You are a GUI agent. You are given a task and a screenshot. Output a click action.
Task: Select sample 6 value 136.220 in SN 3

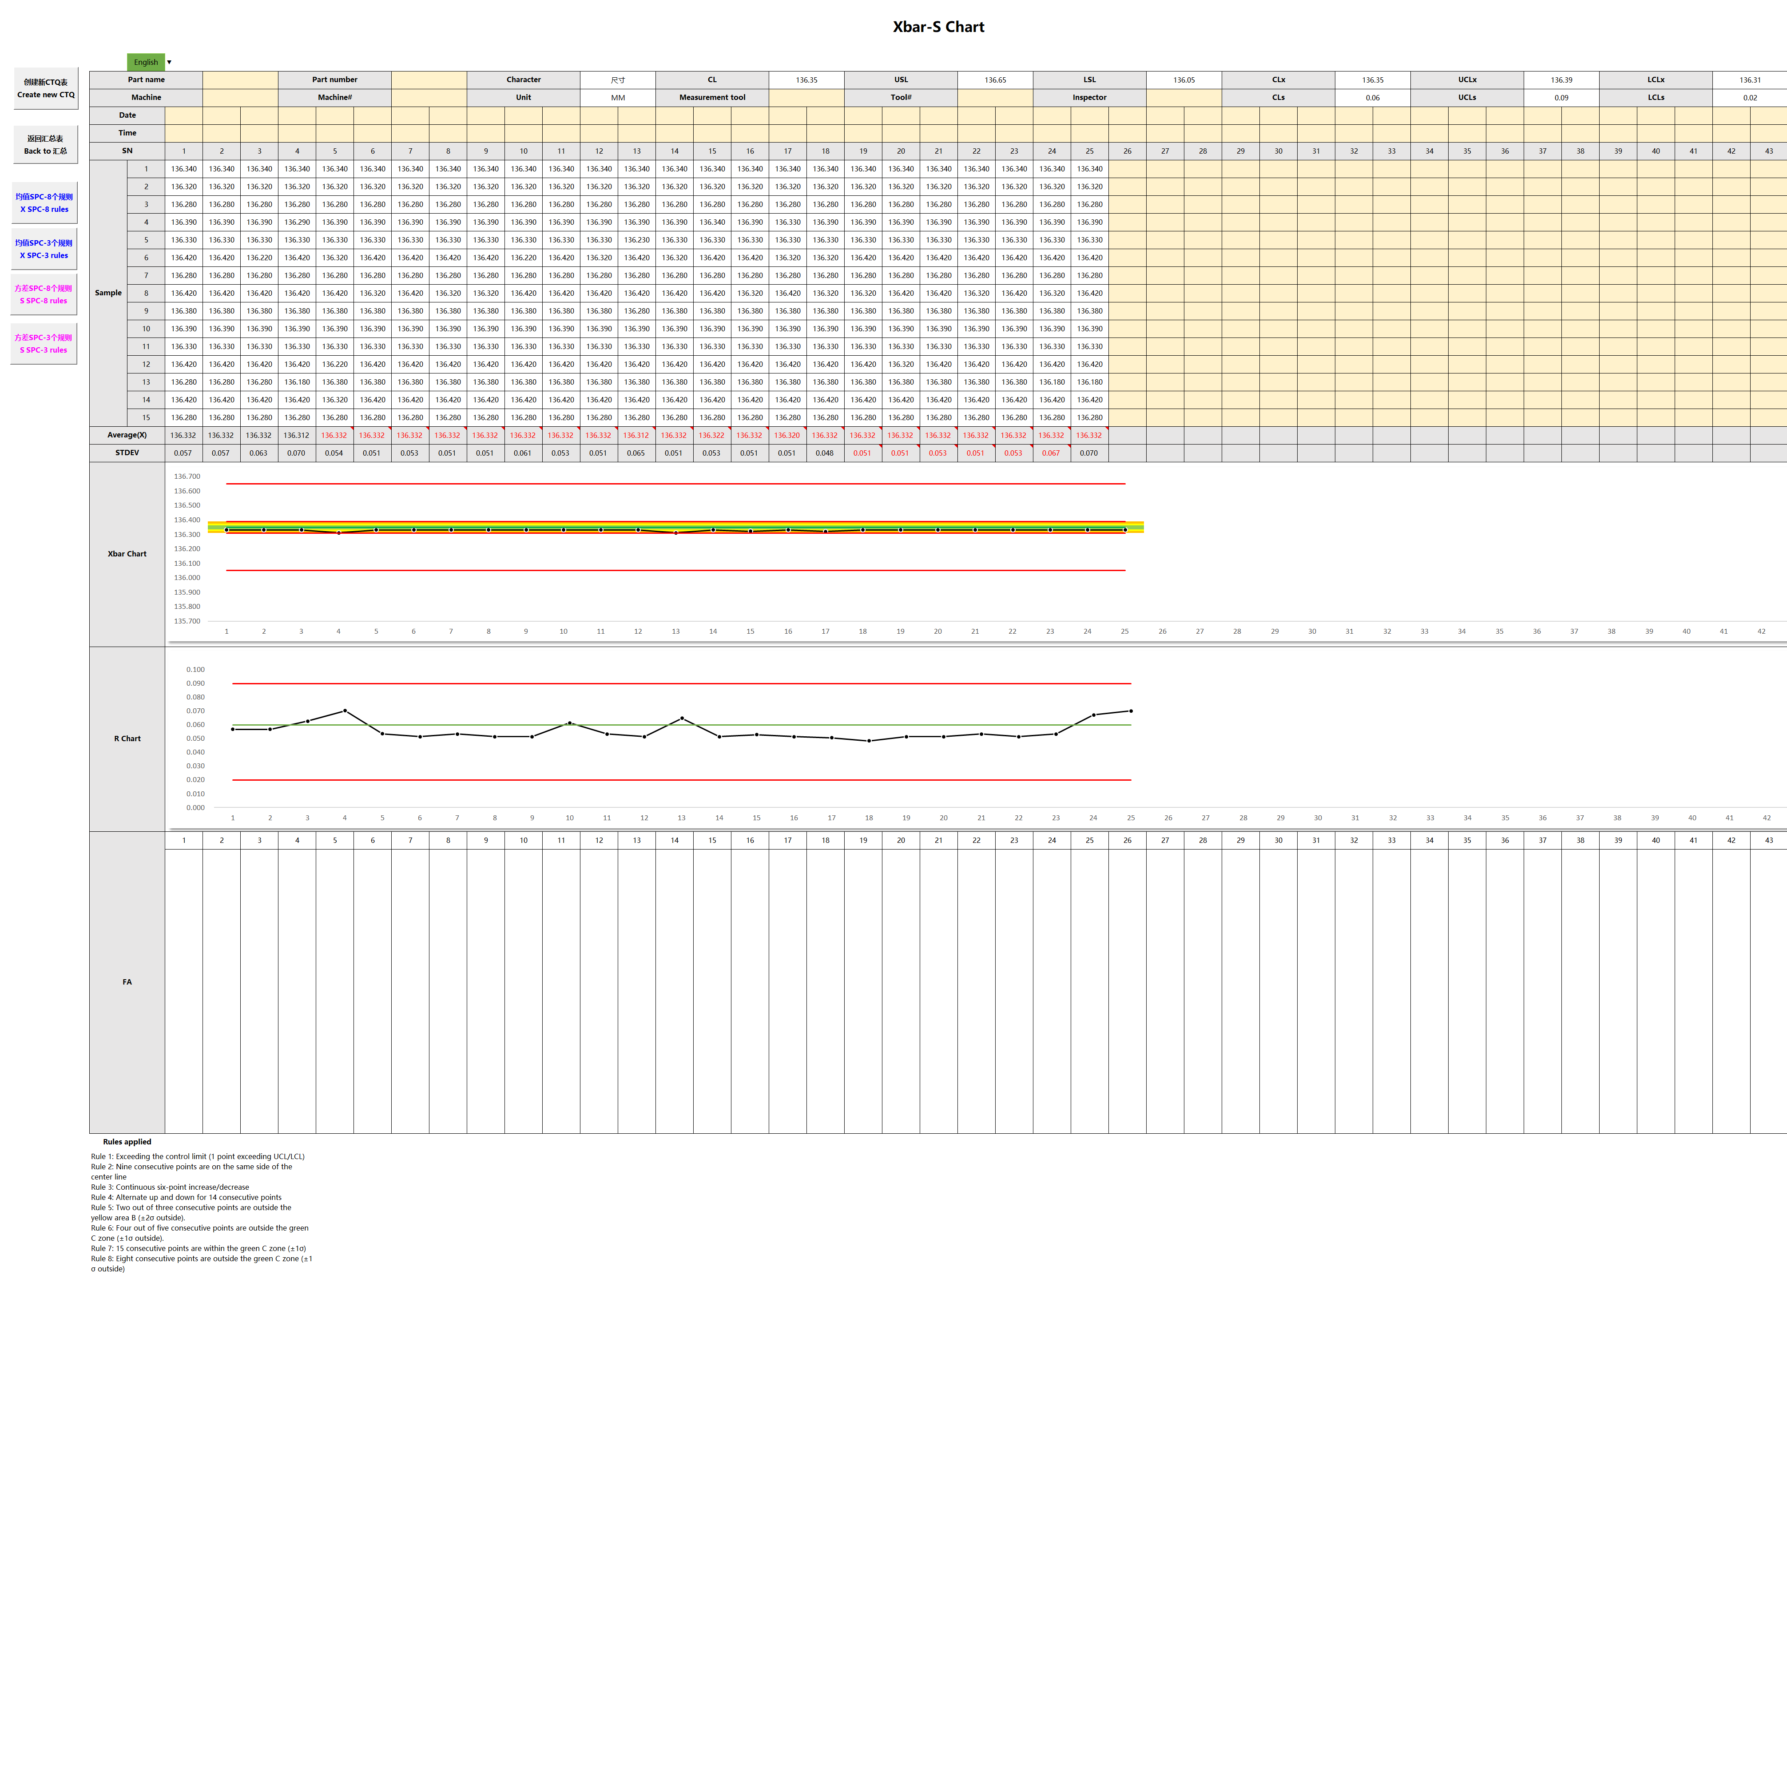click(x=259, y=257)
